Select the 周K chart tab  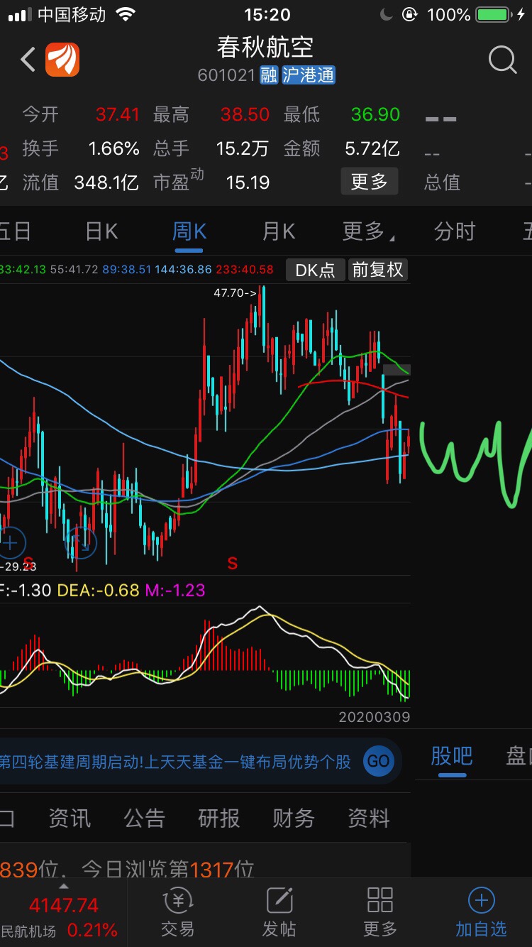point(189,231)
